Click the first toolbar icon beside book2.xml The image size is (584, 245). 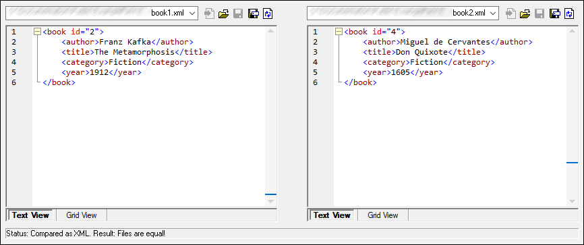[x=510, y=13]
